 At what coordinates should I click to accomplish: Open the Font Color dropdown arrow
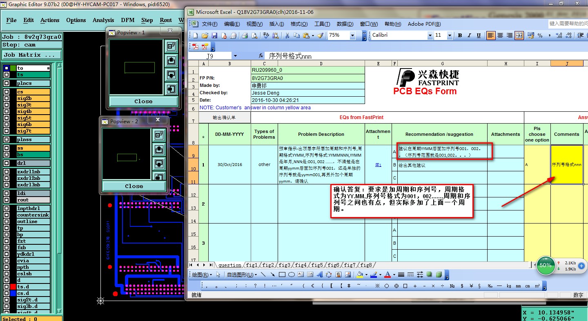coord(394,275)
